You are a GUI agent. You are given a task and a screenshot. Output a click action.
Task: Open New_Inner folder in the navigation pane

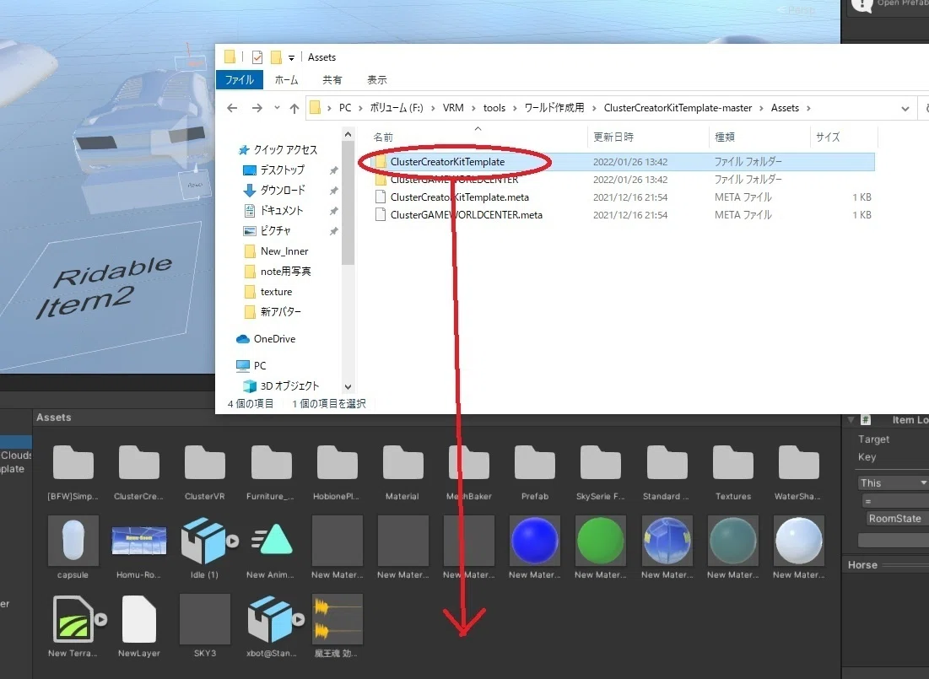(x=284, y=251)
